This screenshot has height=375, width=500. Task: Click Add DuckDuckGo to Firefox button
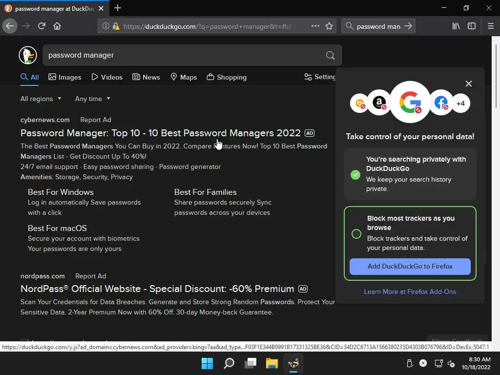coord(410,266)
